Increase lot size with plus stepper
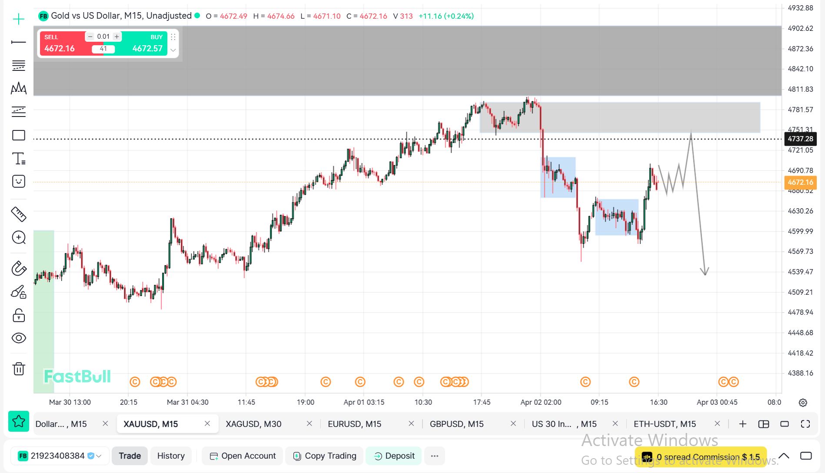 click(116, 37)
